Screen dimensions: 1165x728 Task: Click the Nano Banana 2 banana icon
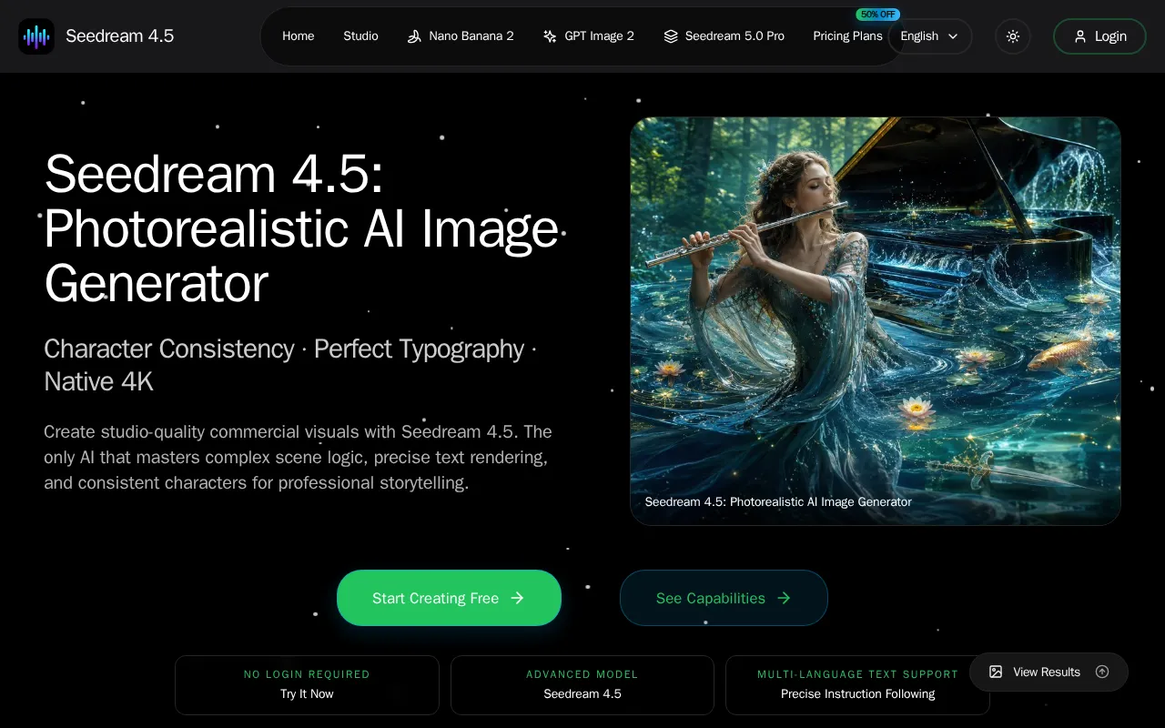coord(414,36)
